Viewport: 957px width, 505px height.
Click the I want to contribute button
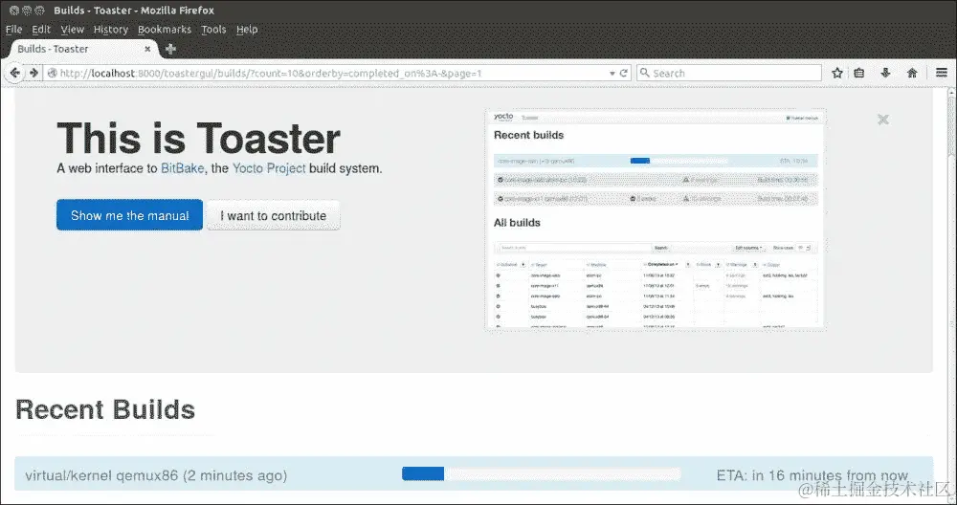pos(273,215)
